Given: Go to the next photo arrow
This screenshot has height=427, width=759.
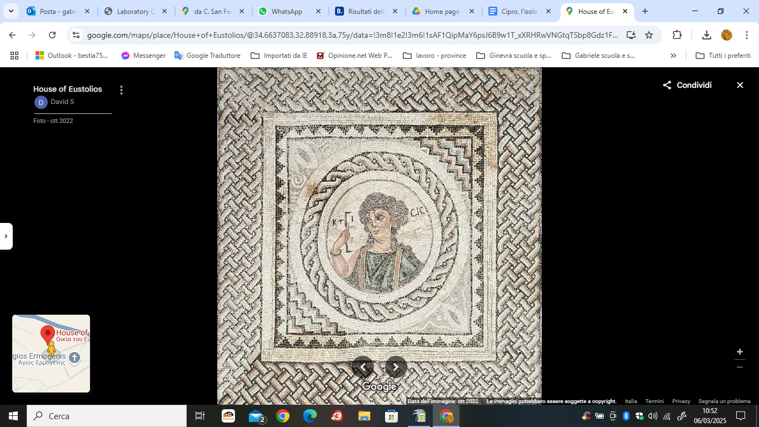Looking at the screenshot, I should pyautogui.click(x=396, y=367).
